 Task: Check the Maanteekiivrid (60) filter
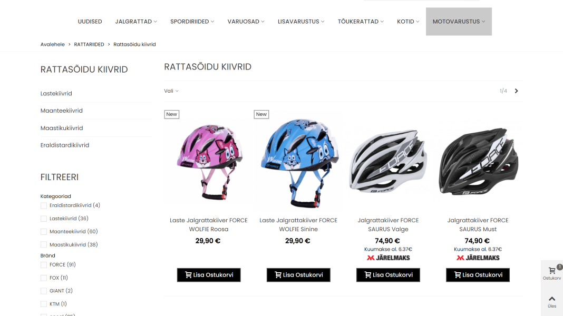(x=44, y=232)
